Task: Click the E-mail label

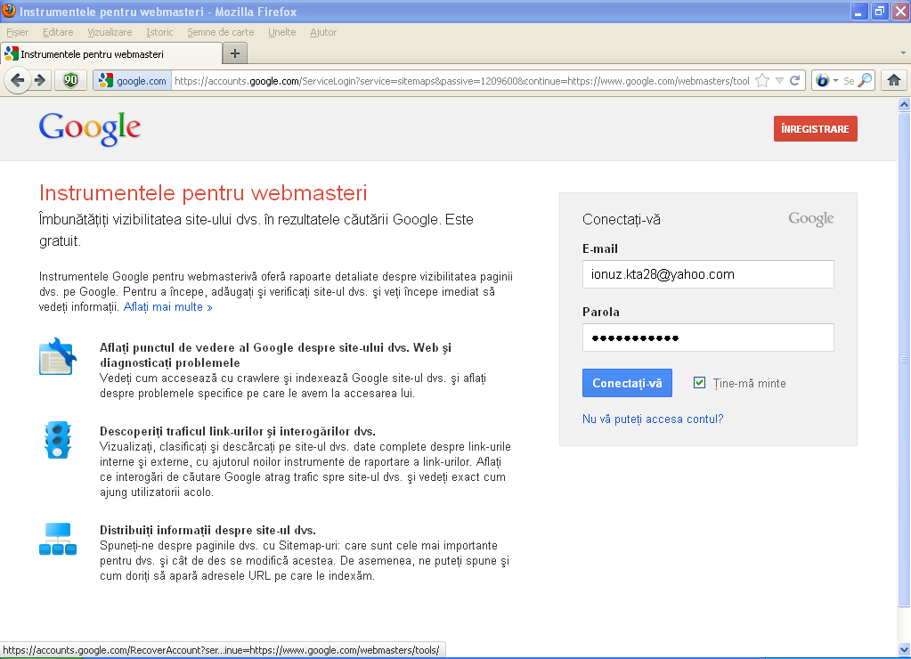Action: 599,248
